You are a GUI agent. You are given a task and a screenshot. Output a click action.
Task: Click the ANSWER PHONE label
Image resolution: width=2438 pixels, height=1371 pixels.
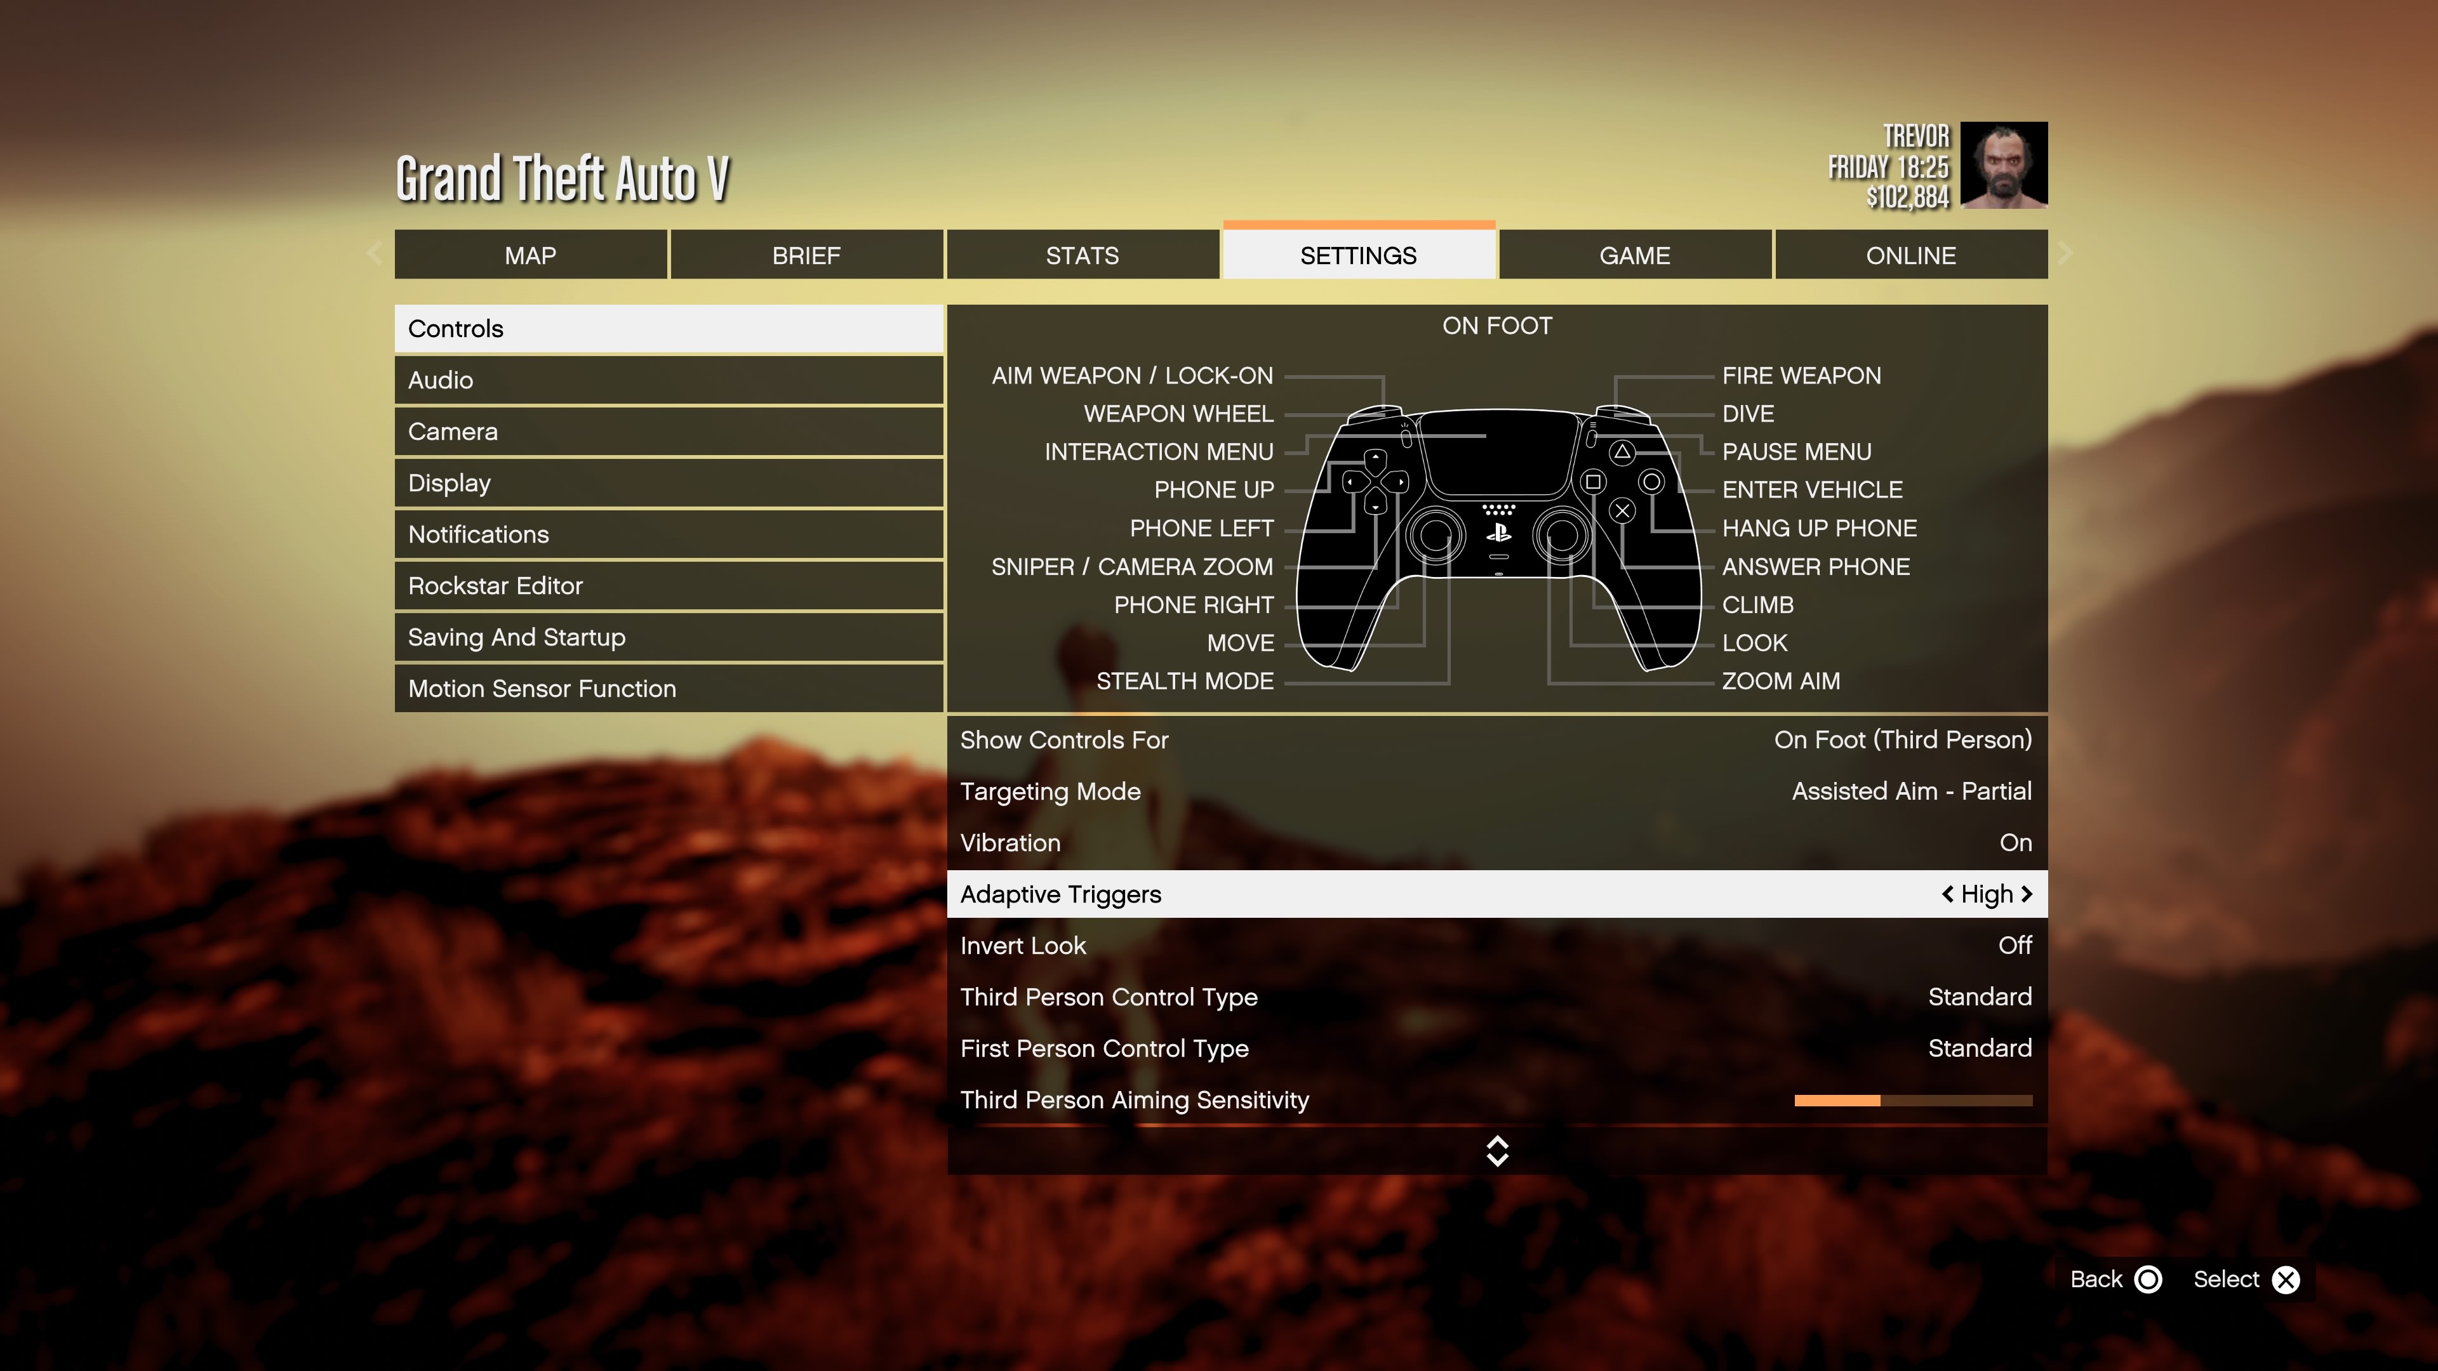(x=1815, y=567)
